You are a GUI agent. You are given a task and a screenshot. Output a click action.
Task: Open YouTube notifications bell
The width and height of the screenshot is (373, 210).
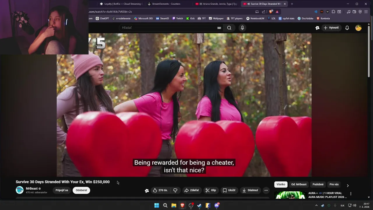pyautogui.click(x=347, y=28)
